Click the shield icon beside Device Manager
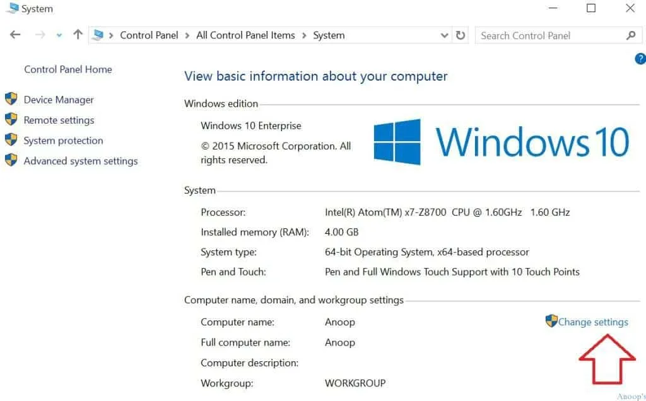 click(x=11, y=98)
